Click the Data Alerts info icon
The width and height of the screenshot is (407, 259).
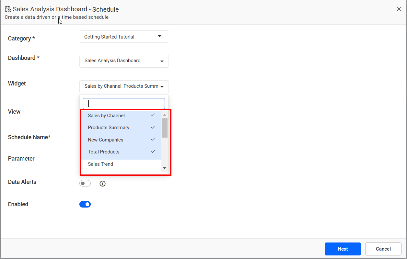[102, 184]
